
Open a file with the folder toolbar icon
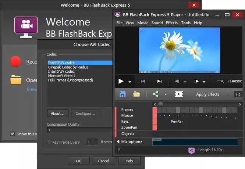[x=136, y=94]
